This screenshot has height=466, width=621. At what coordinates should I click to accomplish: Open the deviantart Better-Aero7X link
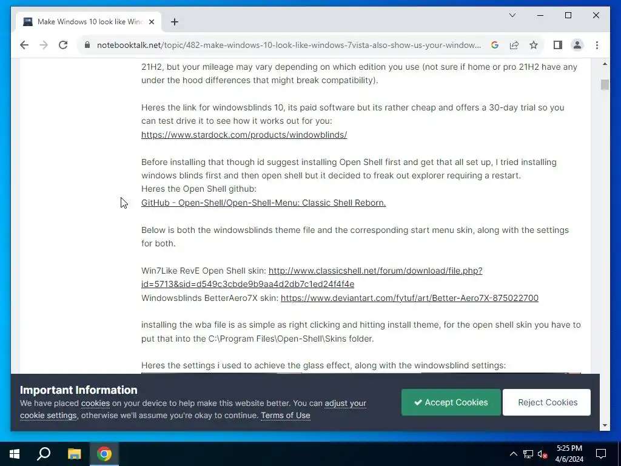point(409,298)
